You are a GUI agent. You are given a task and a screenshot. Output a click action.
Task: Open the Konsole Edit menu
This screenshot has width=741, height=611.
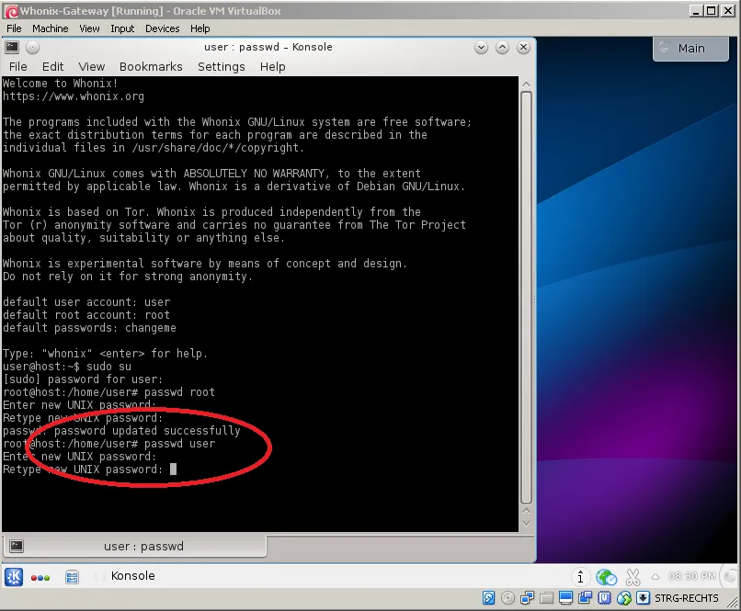pos(52,66)
